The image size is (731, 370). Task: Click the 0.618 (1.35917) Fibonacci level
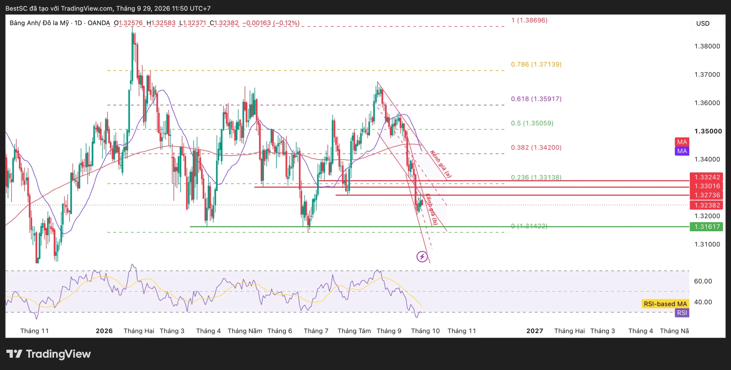pyautogui.click(x=536, y=99)
